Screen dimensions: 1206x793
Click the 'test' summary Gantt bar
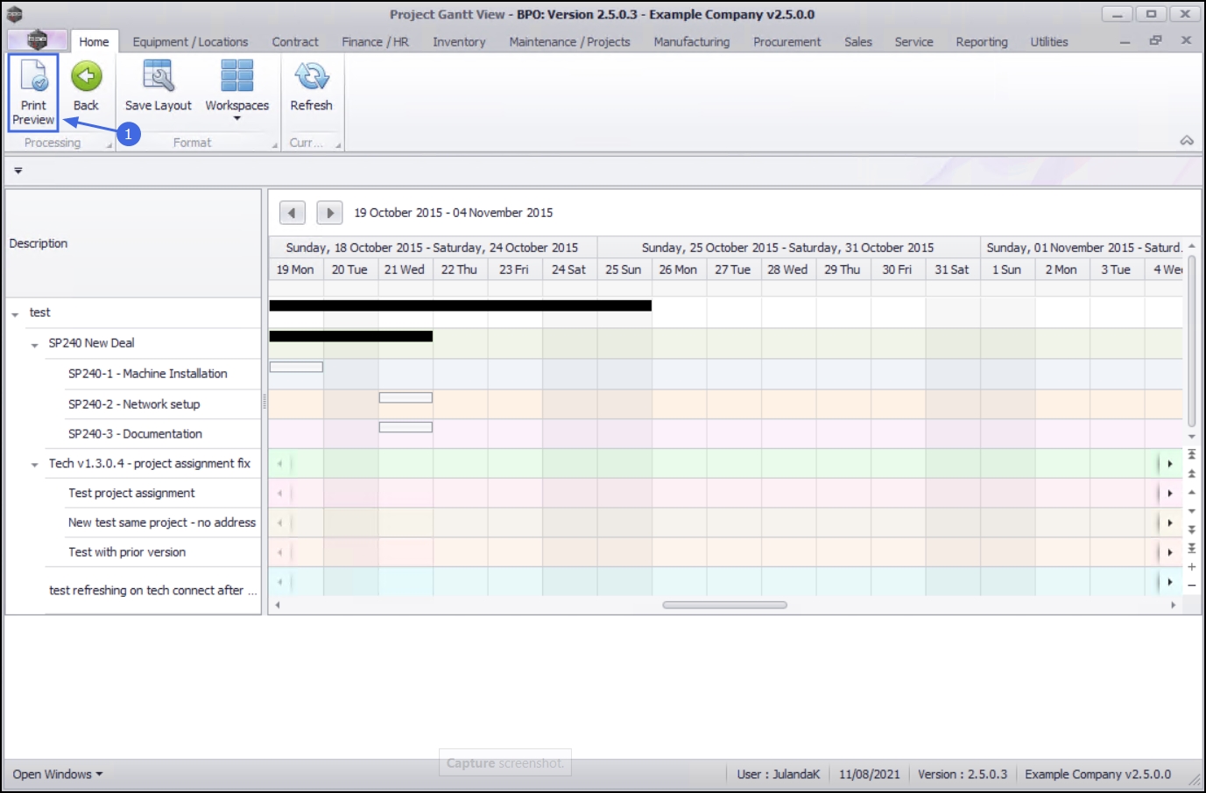(461, 305)
